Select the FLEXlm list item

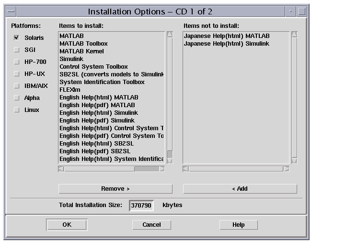point(112,90)
